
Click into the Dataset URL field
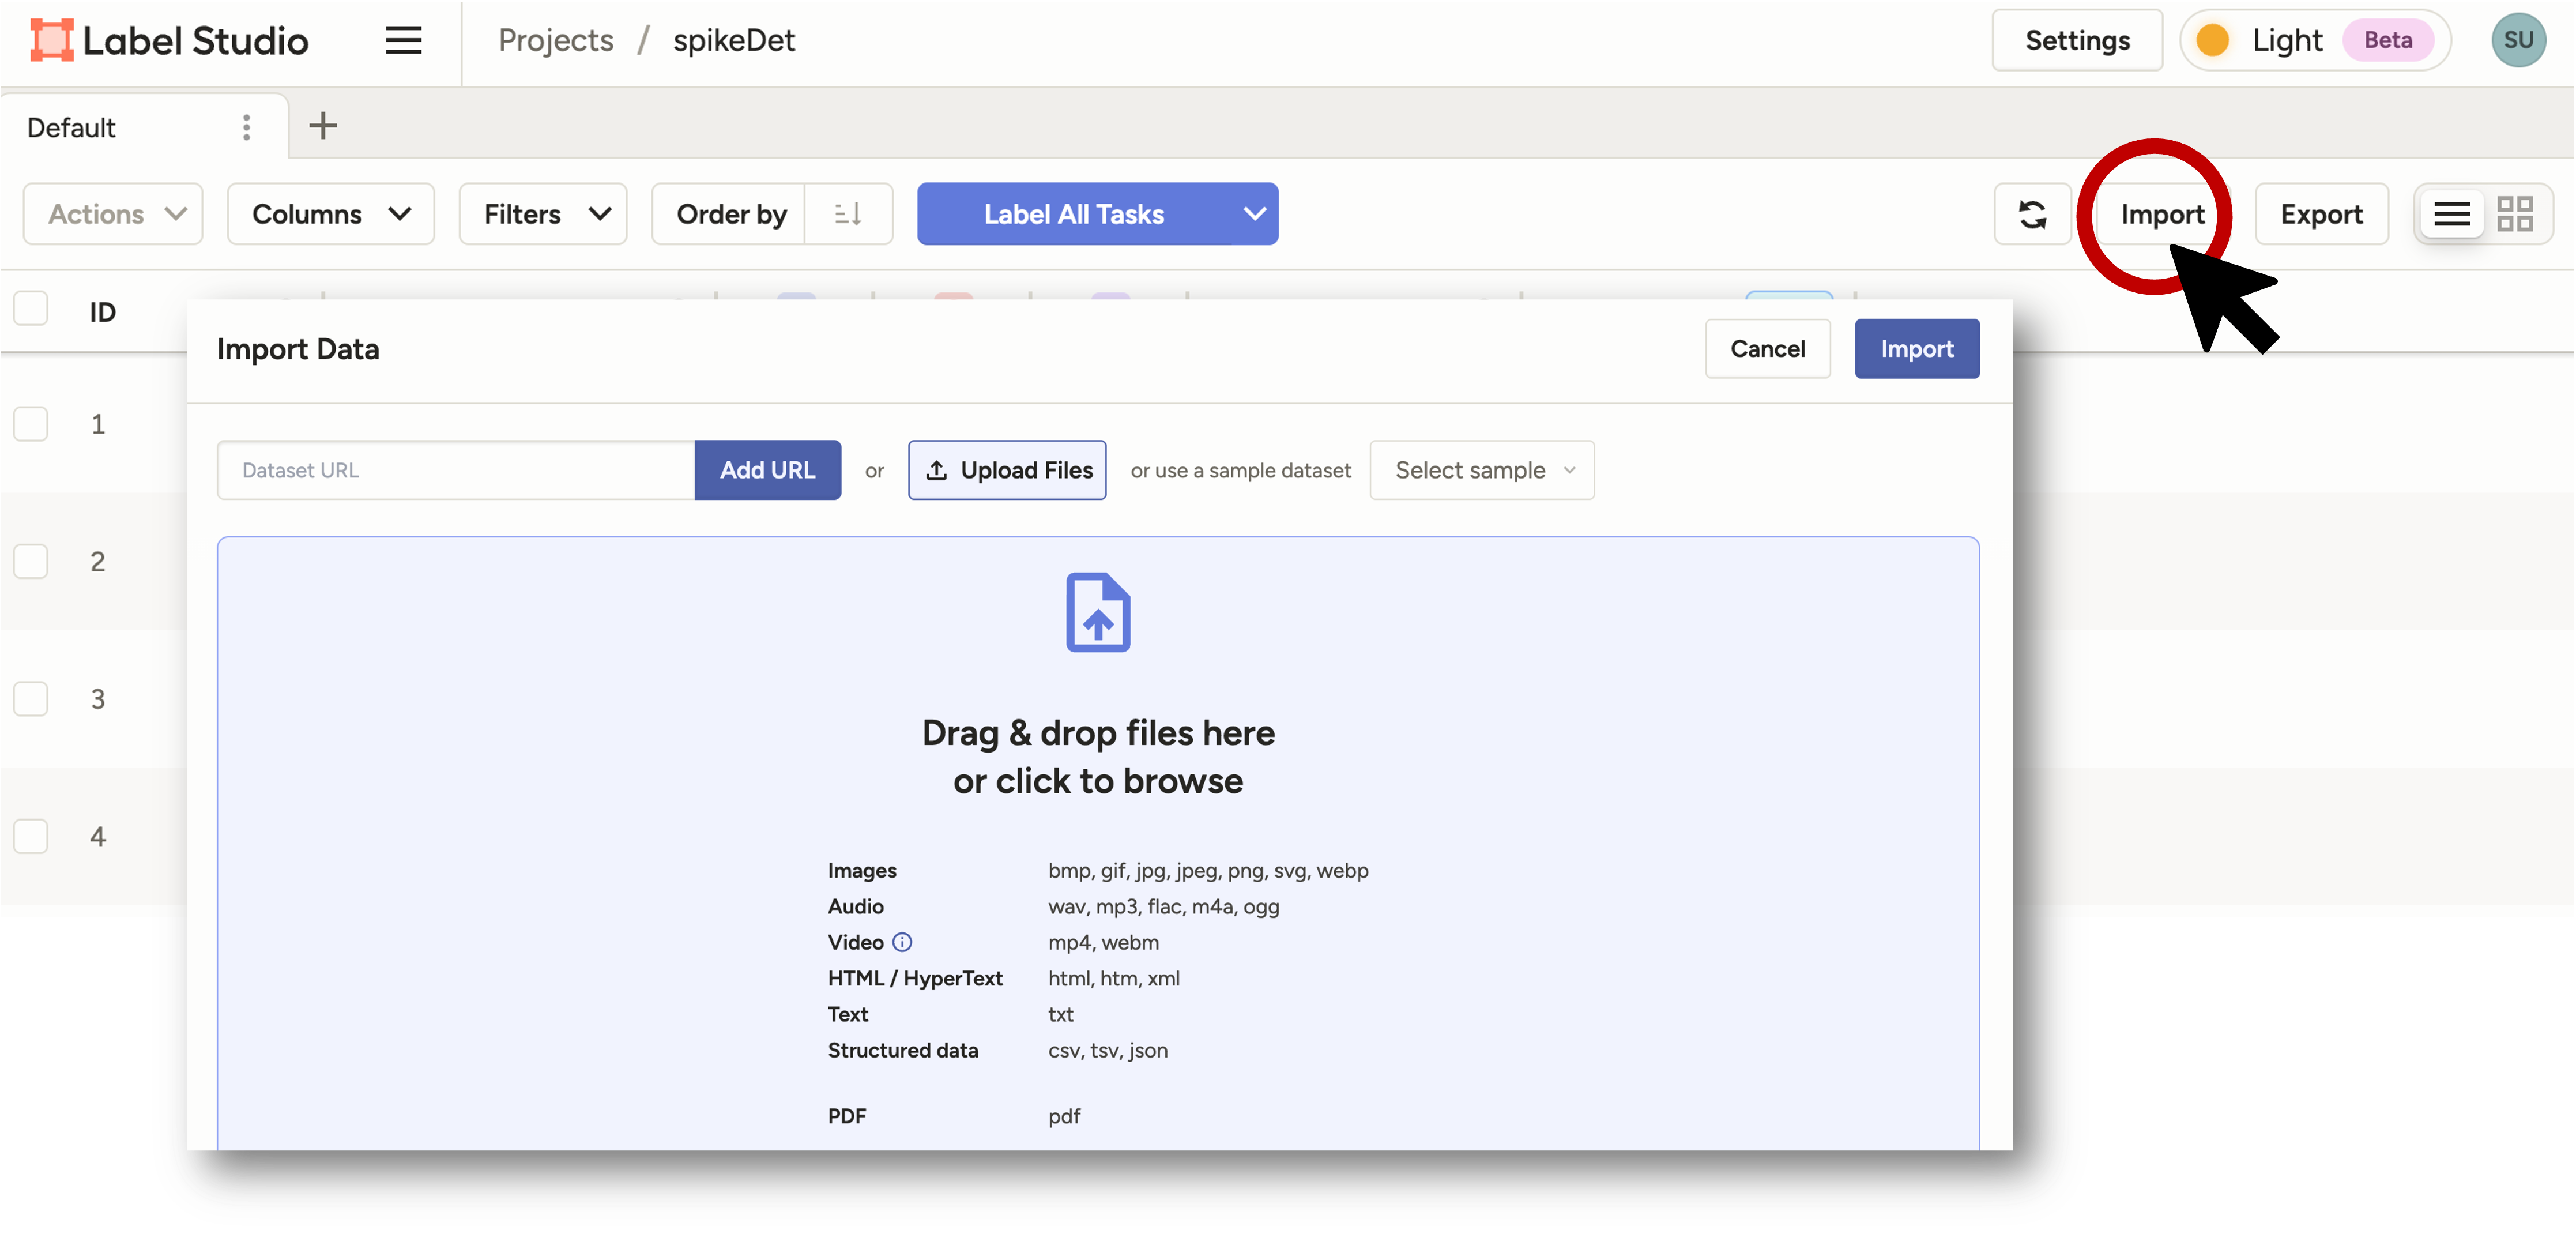coord(456,470)
